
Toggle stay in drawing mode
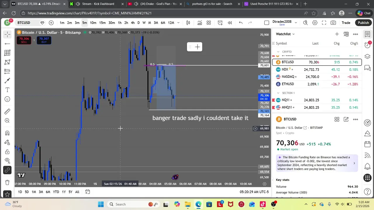pyautogui.click(x=7, y=142)
